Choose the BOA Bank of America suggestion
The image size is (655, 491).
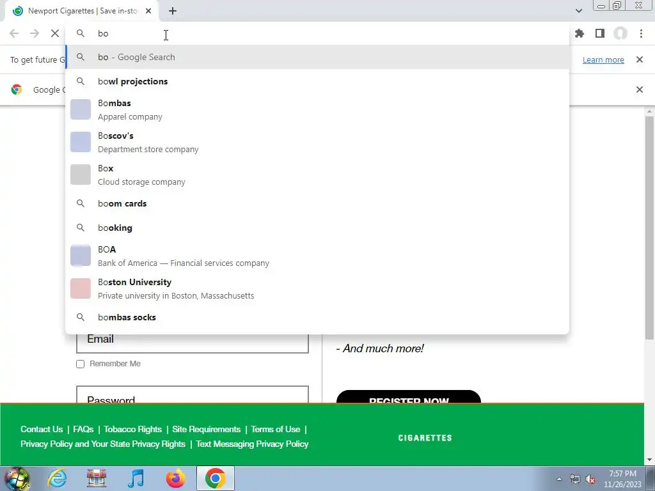tap(317, 256)
